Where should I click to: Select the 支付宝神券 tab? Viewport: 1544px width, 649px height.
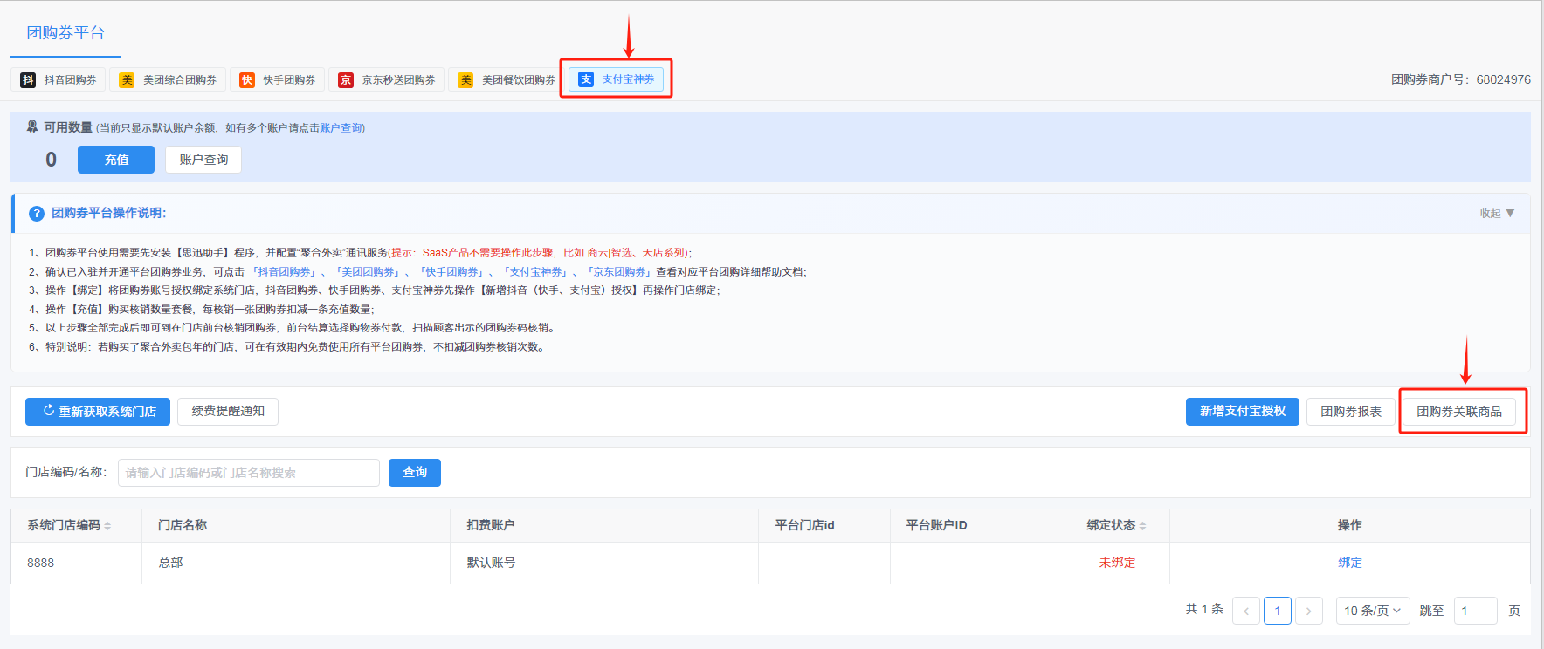tap(617, 79)
